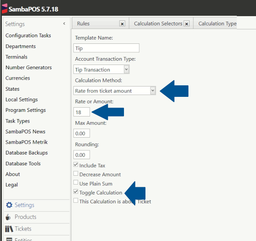Open Terminals in the sidebar
This screenshot has width=256, height=241.
[17, 57]
